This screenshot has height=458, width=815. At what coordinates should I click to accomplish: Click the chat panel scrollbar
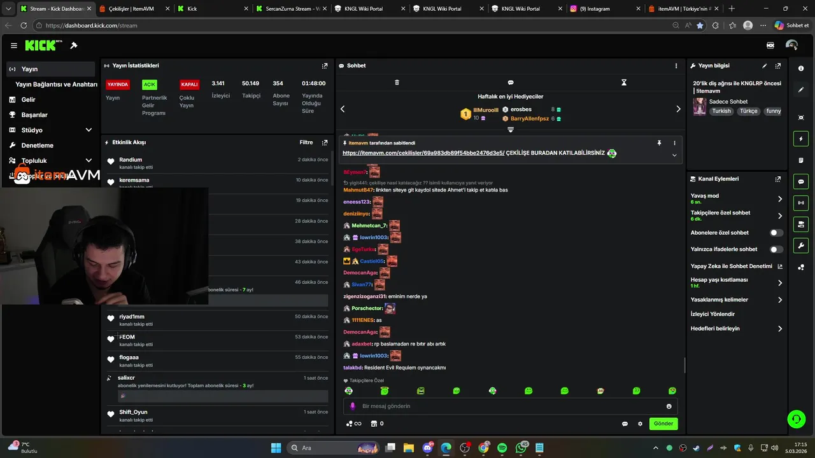coord(684,365)
